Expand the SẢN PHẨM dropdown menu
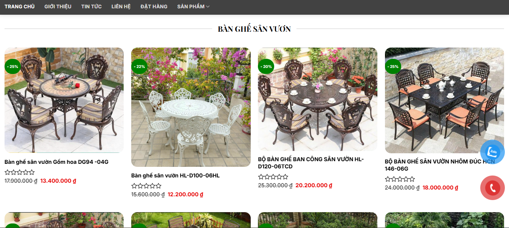Image resolution: width=509 pixels, height=228 pixels. [193, 6]
